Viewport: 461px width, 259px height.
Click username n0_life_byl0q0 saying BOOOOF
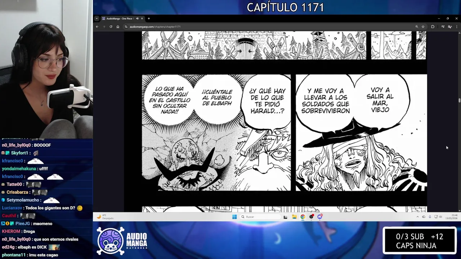pyautogui.click(x=16, y=145)
